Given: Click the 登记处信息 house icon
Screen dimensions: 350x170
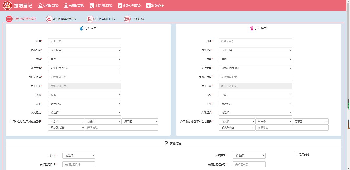Looking at the screenshot, I should pos(148,6).
